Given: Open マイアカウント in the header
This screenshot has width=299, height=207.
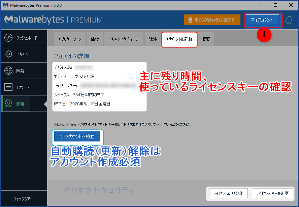Looking at the screenshot, I should (262, 20).
